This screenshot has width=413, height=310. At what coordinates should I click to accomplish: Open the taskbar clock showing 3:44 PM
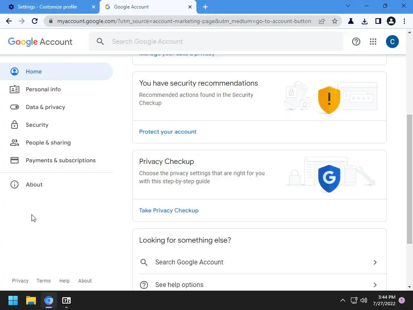click(384, 300)
